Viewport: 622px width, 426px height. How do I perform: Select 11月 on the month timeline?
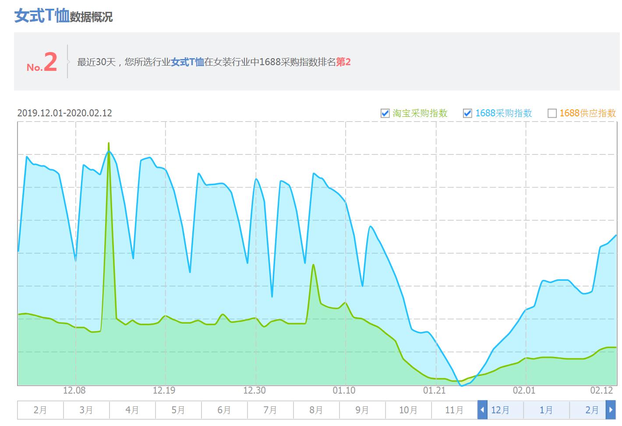click(x=454, y=410)
